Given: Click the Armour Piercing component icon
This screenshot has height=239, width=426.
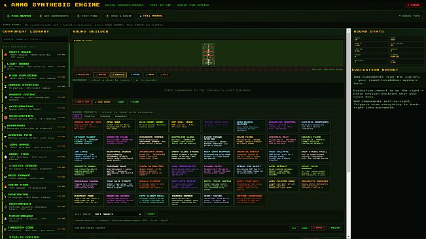Looking at the screenshot, I should pos(5,86).
